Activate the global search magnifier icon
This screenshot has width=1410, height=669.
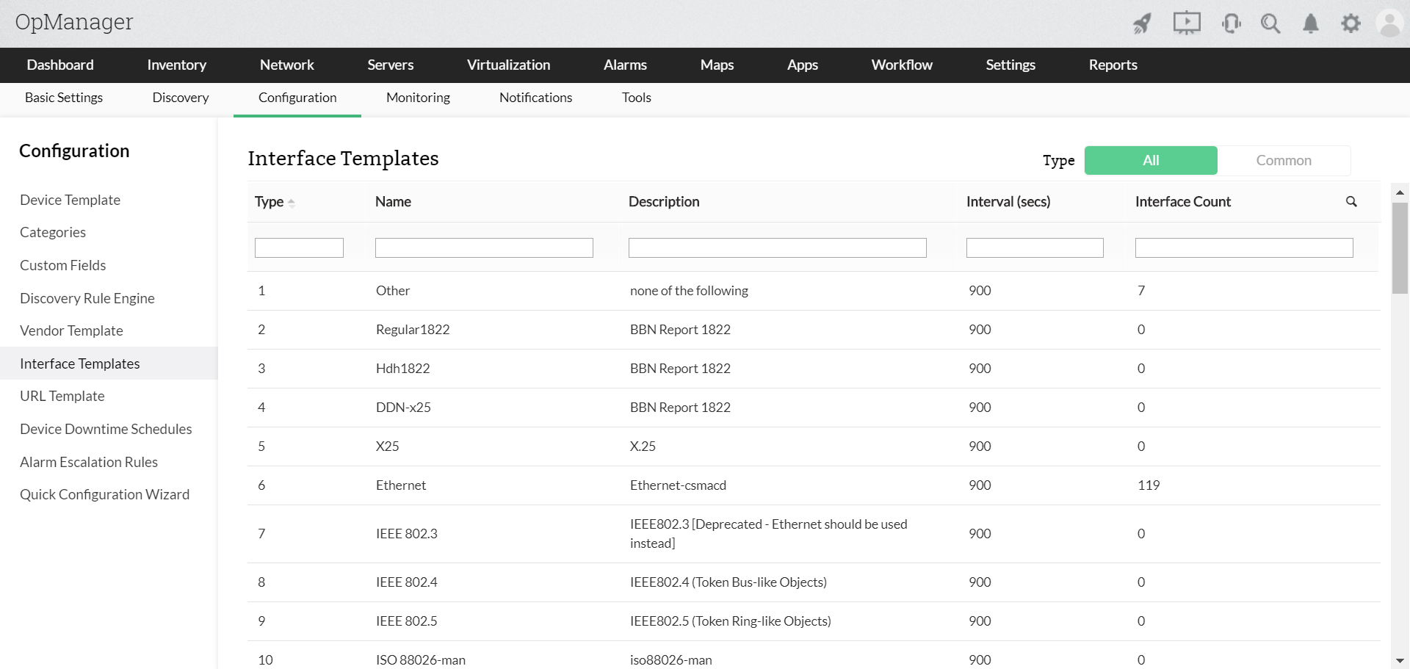(x=1270, y=23)
